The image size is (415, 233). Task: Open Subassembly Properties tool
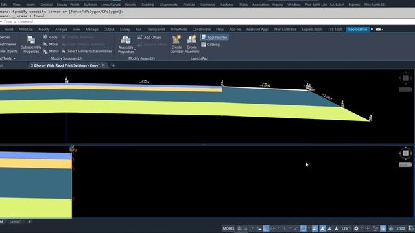pyautogui.click(x=31, y=45)
